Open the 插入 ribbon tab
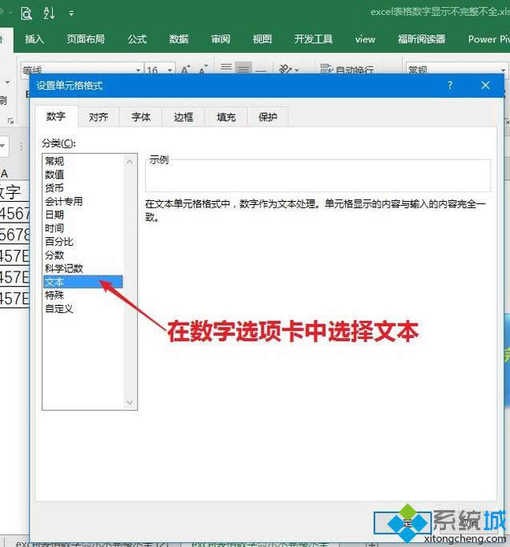 tap(34, 38)
